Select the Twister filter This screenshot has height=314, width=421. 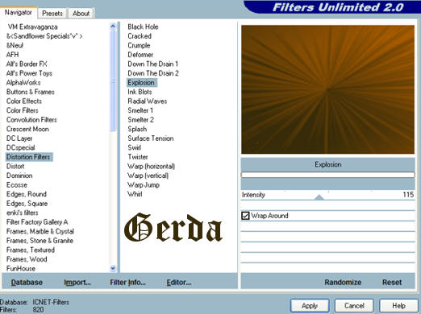tap(138, 157)
